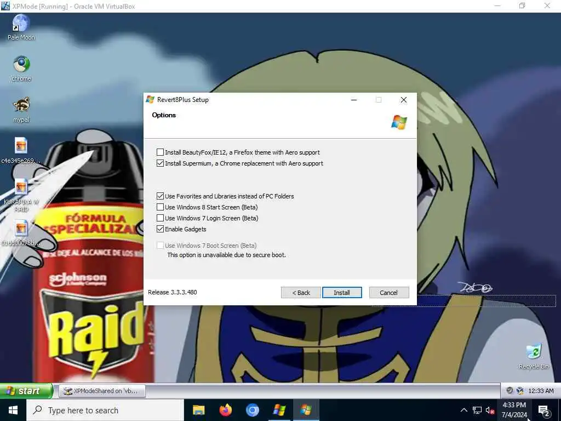Close the Revert8Plus Setup dialog
The width and height of the screenshot is (561, 421).
(404, 100)
